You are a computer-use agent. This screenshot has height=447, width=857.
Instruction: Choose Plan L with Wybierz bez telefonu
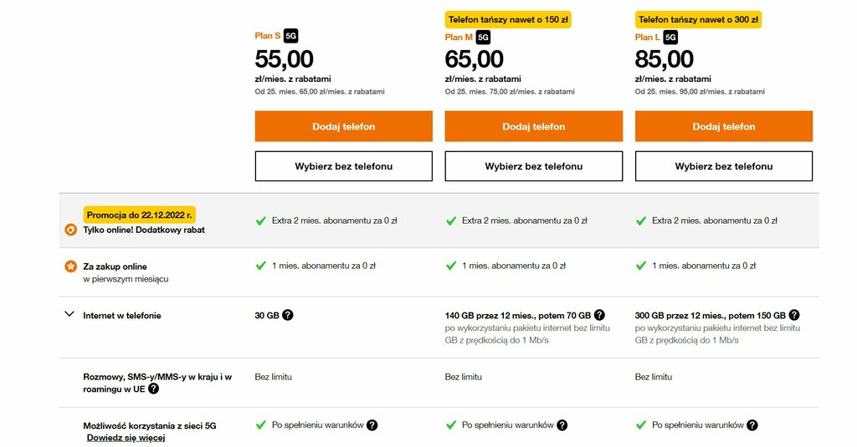pos(724,166)
